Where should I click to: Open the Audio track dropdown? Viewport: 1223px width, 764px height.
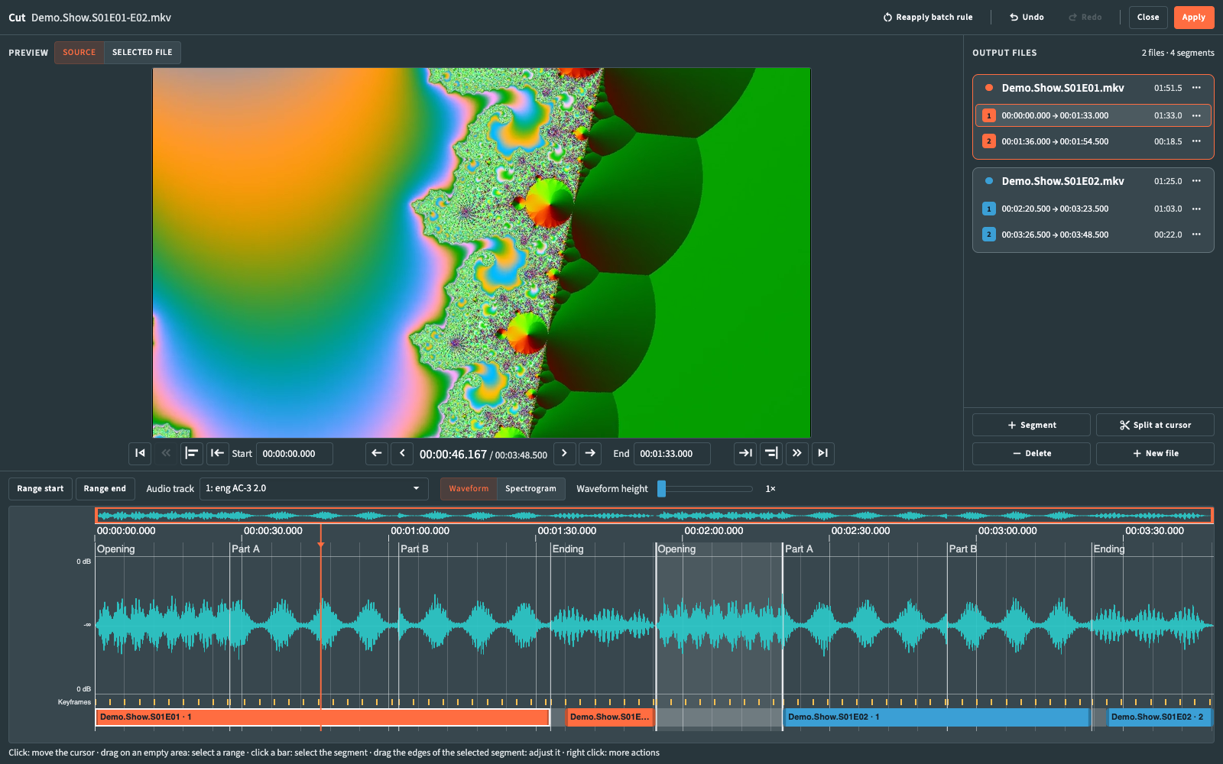(x=313, y=489)
